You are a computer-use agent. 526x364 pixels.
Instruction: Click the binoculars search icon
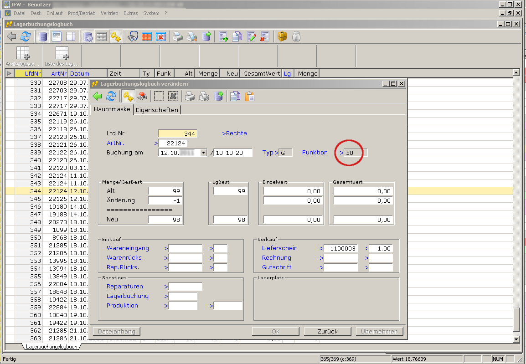pos(133,37)
